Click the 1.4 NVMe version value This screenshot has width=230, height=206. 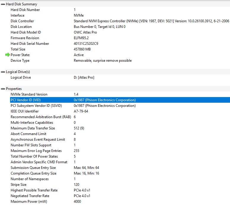pos(76,94)
